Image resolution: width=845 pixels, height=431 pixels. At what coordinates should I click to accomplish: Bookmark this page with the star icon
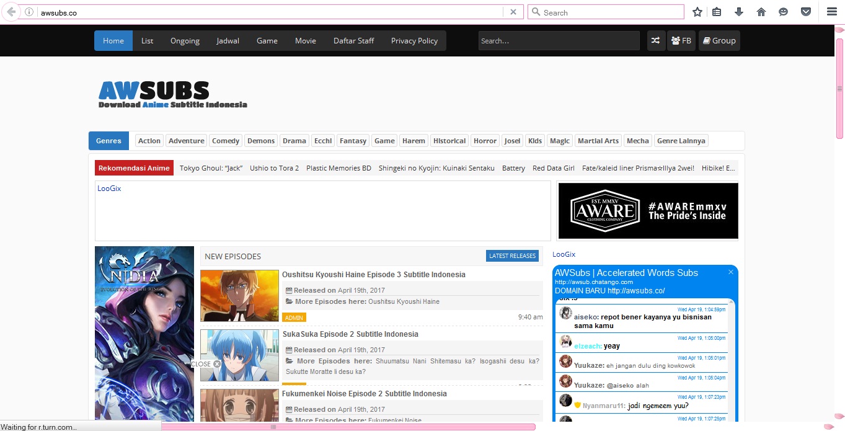[x=697, y=12]
